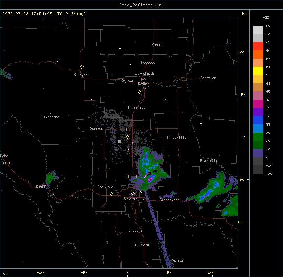Click the Limestone label
The width and height of the screenshot is (283, 277).
50,117
